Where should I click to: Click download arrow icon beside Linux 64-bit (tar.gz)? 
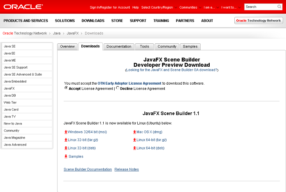(135, 140)
